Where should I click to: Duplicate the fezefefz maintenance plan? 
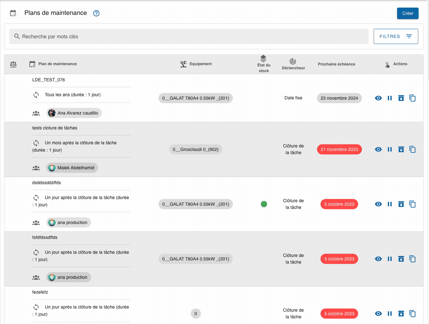(x=412, y=314)
